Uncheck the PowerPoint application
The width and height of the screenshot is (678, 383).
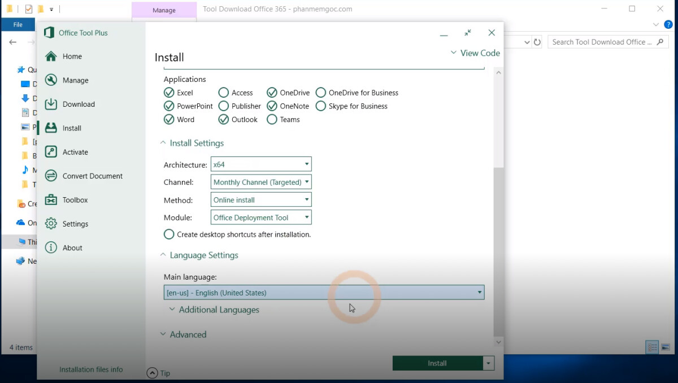click(x=169, y=106)
